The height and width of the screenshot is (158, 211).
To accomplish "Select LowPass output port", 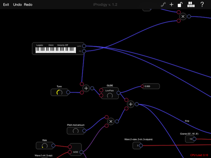I will point(118,93).
